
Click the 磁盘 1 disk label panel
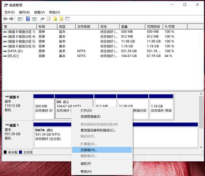tap(18, 135)
